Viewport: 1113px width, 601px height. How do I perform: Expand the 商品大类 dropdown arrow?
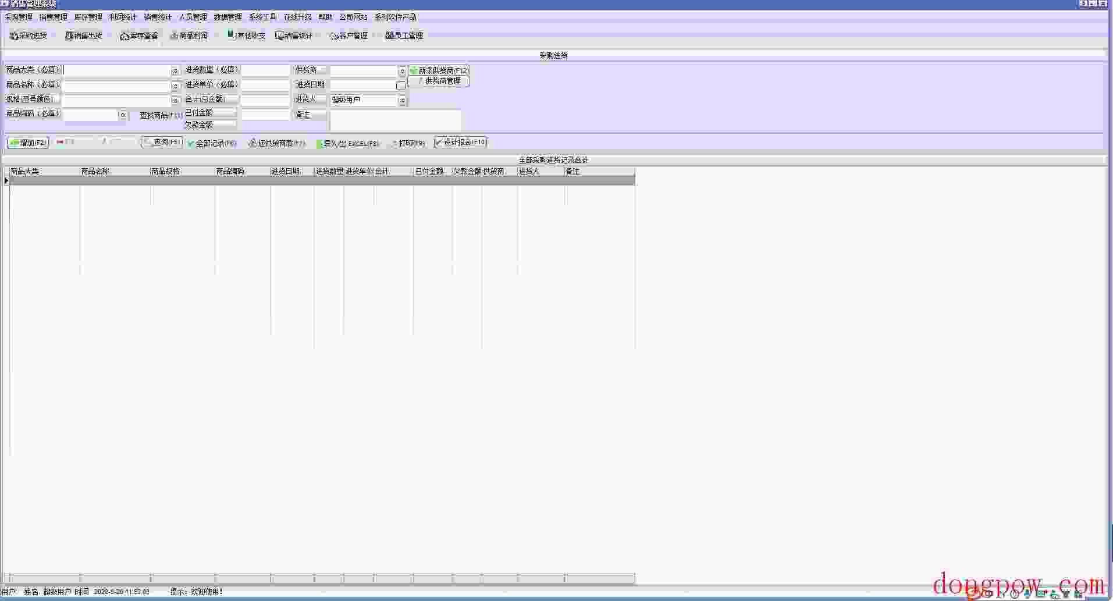click(x=175, y=71)
